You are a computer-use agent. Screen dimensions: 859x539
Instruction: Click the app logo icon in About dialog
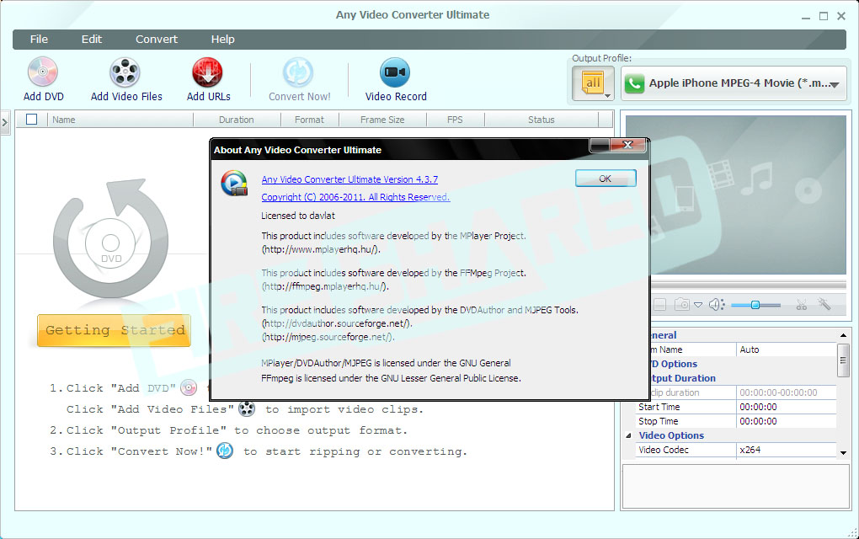[x=234, y=183]
